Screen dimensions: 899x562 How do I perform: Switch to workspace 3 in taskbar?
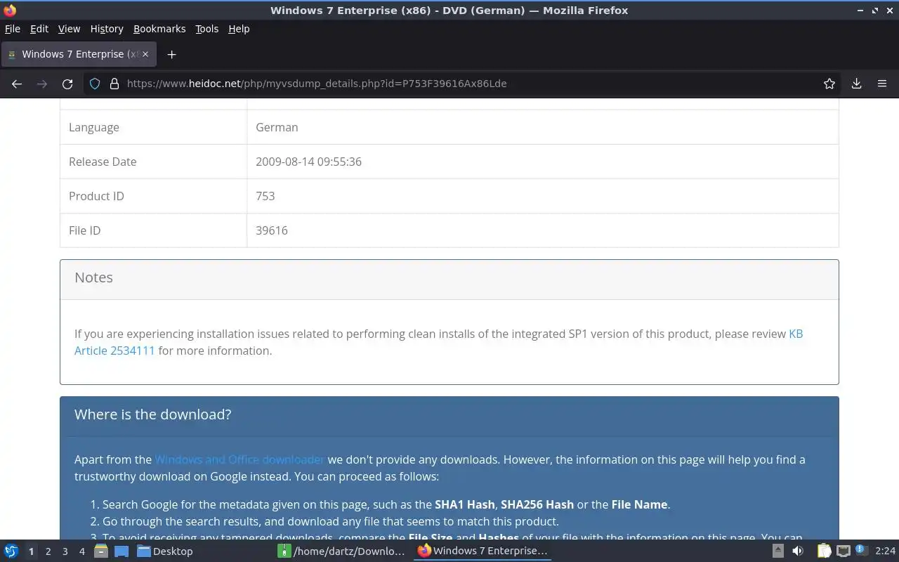[x=65, y=551]
